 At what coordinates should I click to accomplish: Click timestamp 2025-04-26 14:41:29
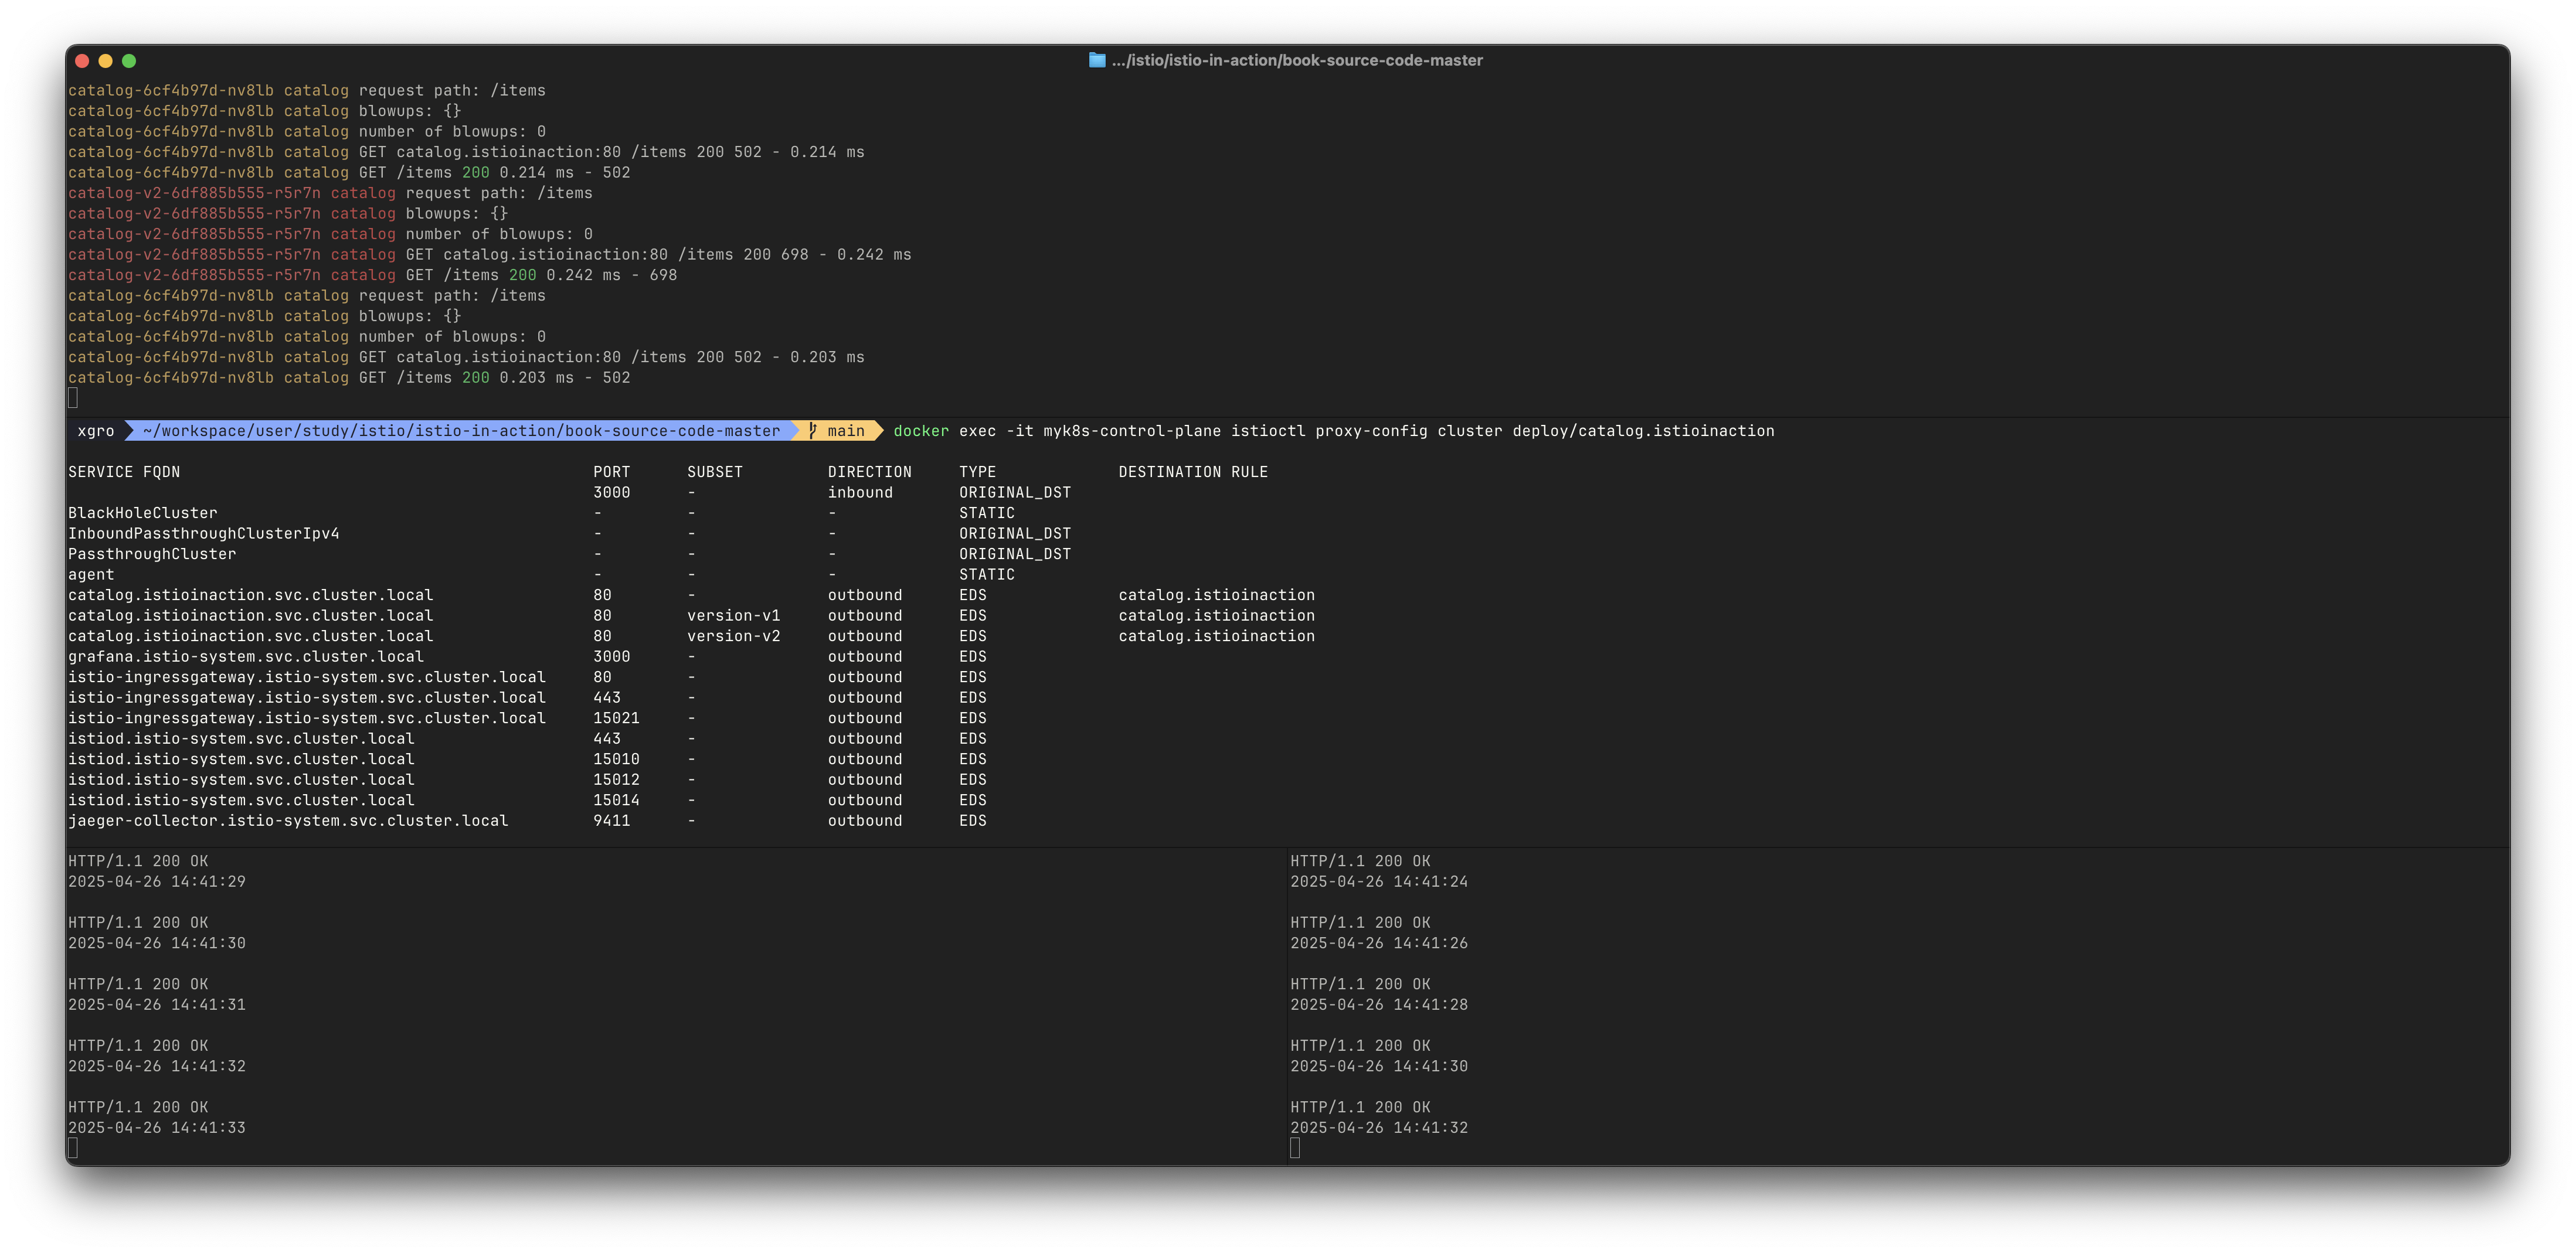pyautogui.click(x=157, y=882)
